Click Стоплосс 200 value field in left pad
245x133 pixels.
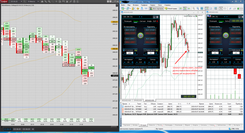130,53
